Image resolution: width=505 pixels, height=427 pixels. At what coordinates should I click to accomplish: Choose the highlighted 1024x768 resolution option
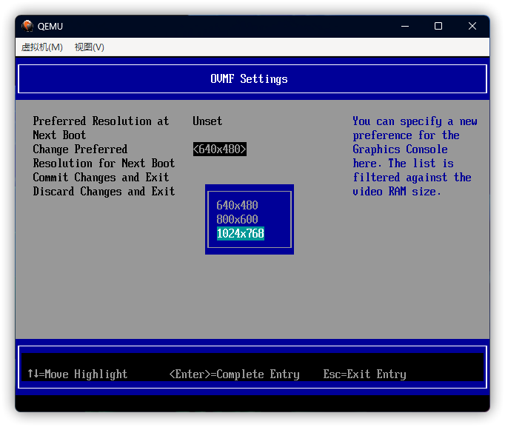[x=240, y=234]
